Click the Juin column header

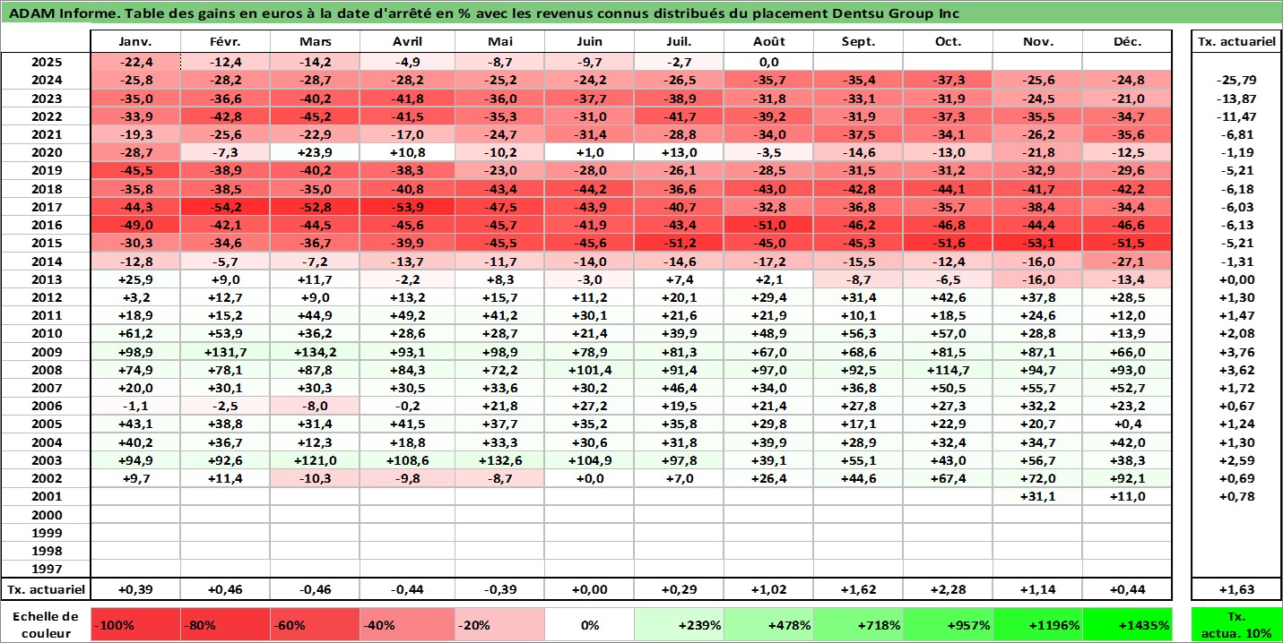[x=589, y=42]
